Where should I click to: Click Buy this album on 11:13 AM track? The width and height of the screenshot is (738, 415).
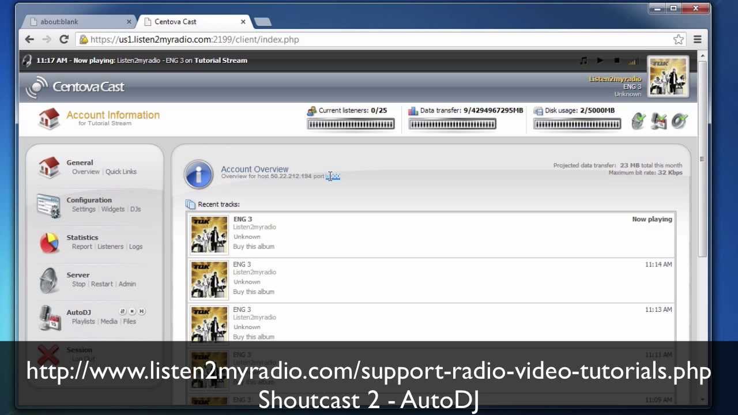[x=254, y=337]
